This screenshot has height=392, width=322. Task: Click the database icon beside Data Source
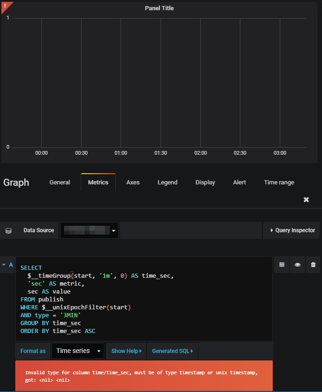coord(9,230)
